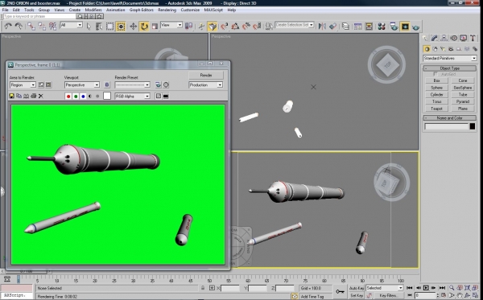This screenshot has height=300, width=483.
Task: Switch to Motion command panel tab
Action: tap(453, 38)
